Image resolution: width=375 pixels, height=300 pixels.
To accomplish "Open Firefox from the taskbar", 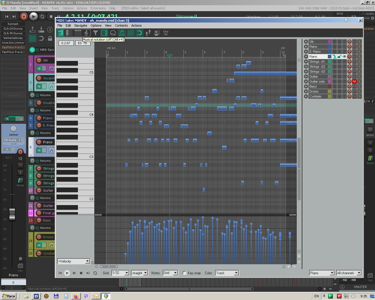I will 76,296.
